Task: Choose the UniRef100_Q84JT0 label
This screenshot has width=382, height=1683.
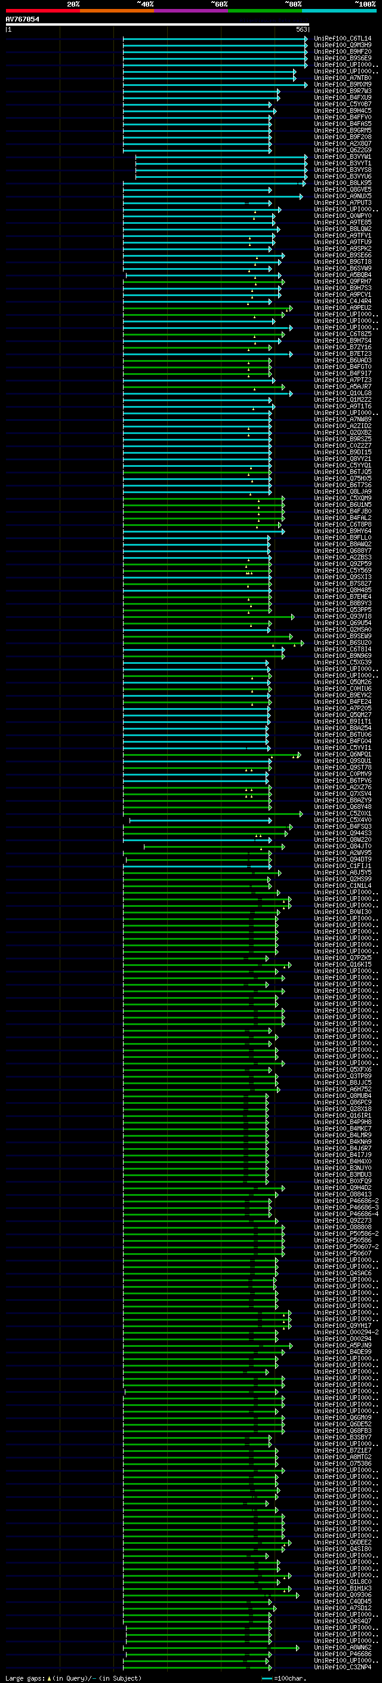Action: tap(343, 846)
